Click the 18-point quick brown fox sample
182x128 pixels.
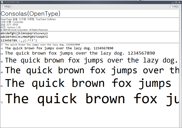tap(59, 48)
